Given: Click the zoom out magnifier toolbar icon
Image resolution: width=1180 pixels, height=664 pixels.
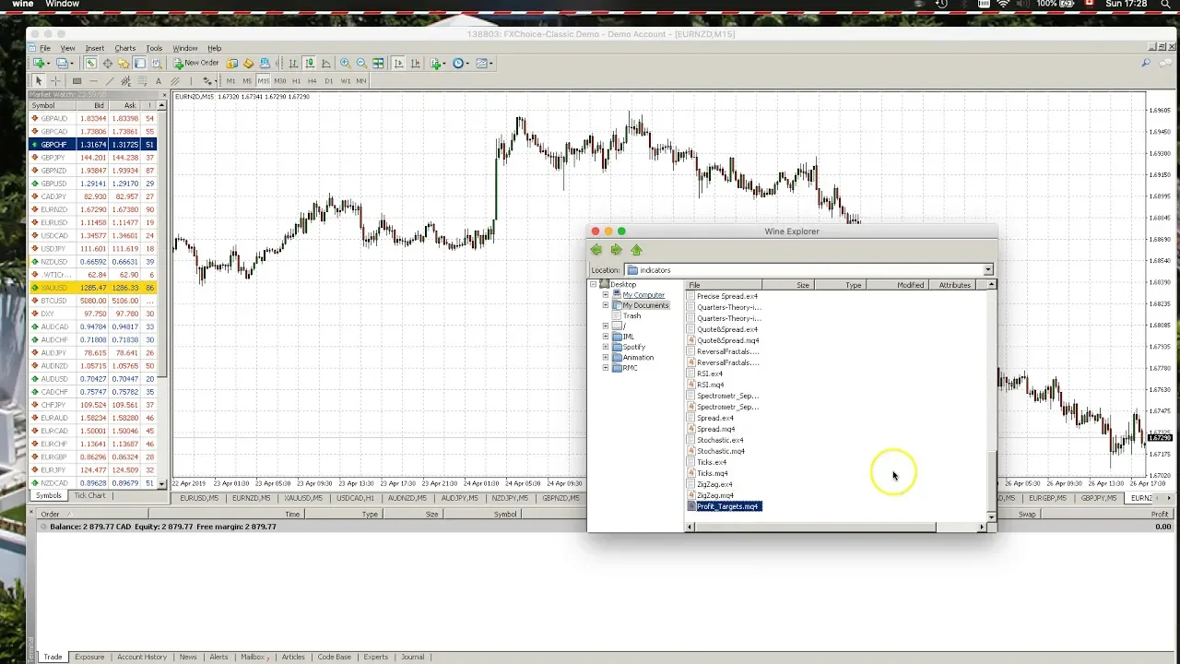Looking at the screenshot, I should [x=361, y=64].
